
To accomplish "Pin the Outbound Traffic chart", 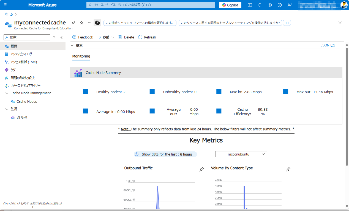I will tap(201, 169).
